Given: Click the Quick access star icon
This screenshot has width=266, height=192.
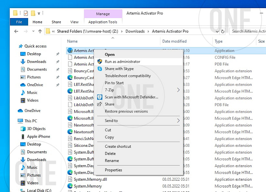Looking at the screenshot, I should [21, 46].
